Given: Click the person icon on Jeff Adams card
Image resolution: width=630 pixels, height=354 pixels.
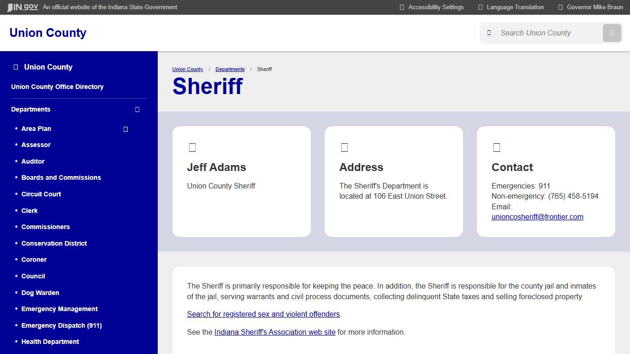Looking at the screenshot, I should (x=192, y=147).
